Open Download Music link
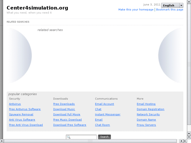 coord(64,109)
